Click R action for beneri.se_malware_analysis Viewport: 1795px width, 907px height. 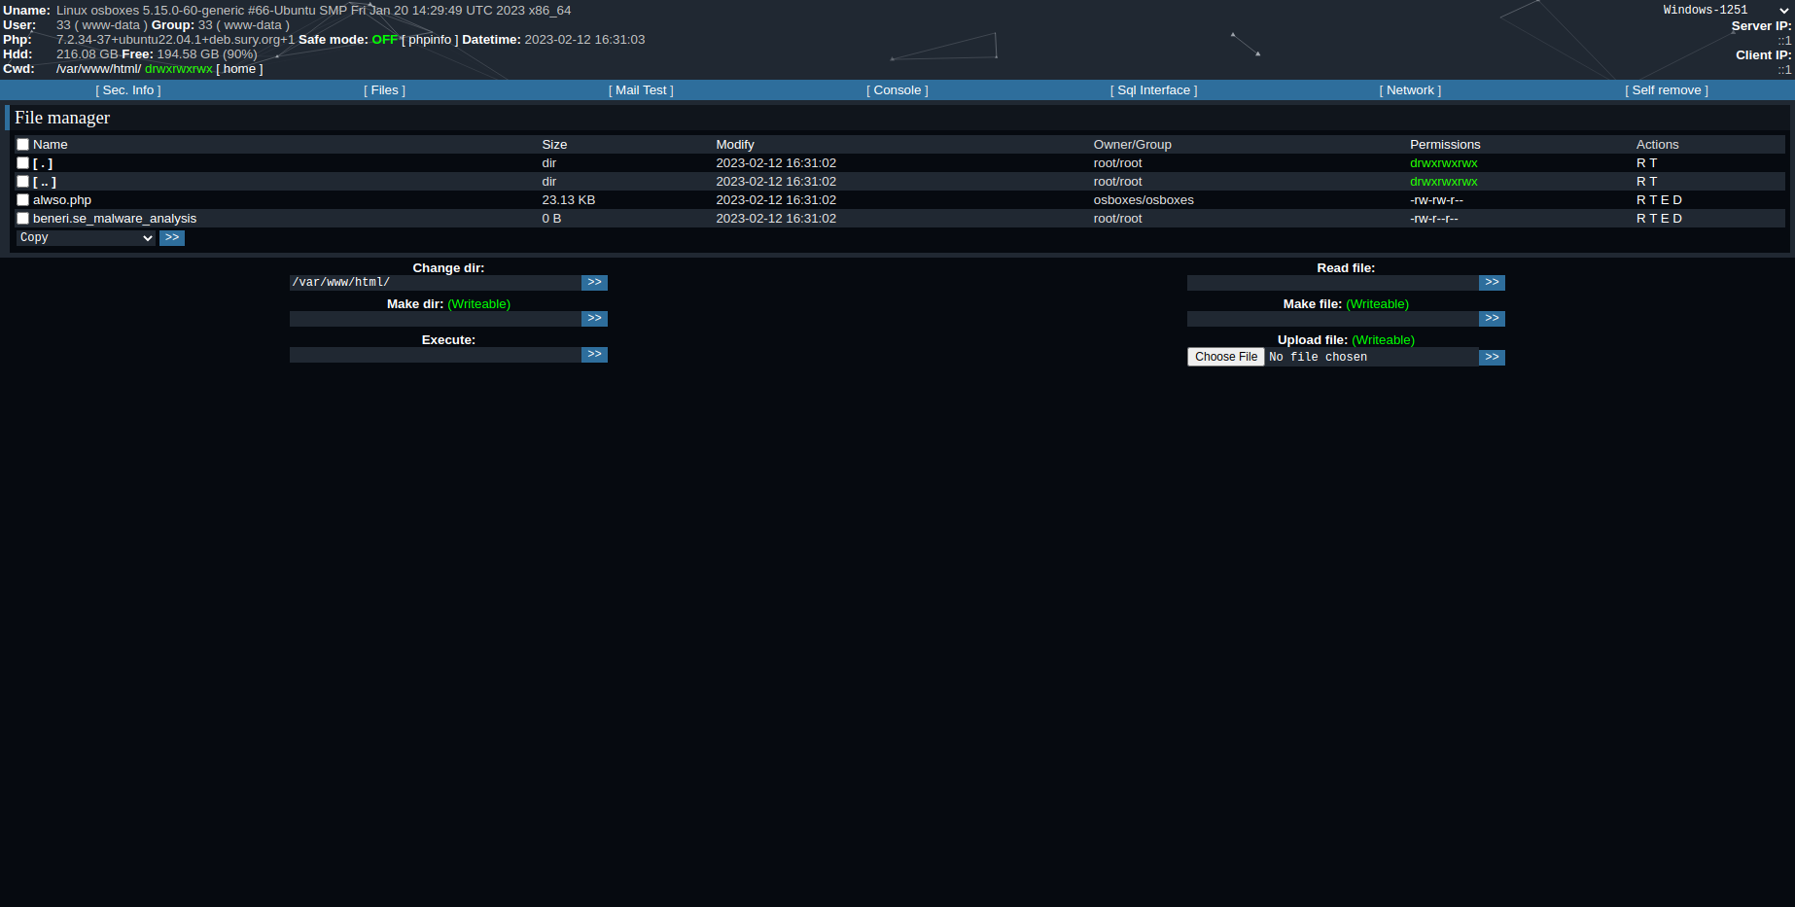(1641, 219)
